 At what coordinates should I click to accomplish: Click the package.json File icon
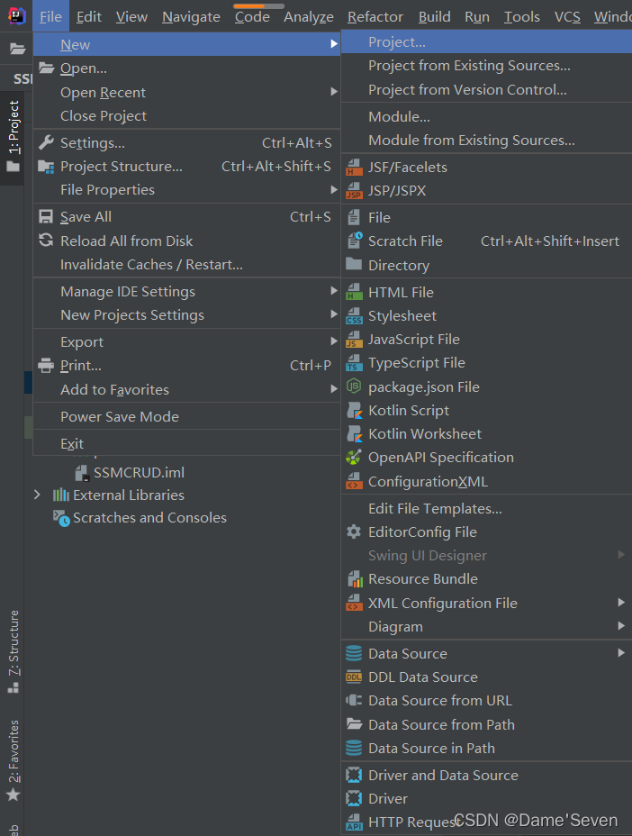tap(354, 386)
